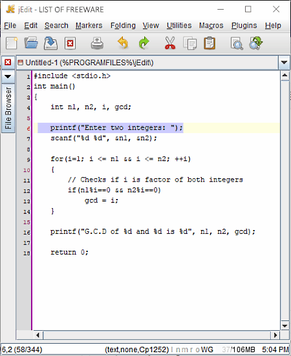
Task: Open the buffer switcher dropdown arrow
Action: (x=284, y=63)
